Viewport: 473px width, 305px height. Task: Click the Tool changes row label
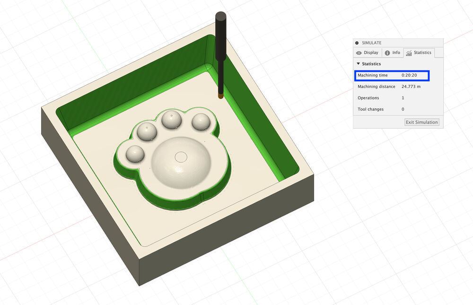point(370,109)
